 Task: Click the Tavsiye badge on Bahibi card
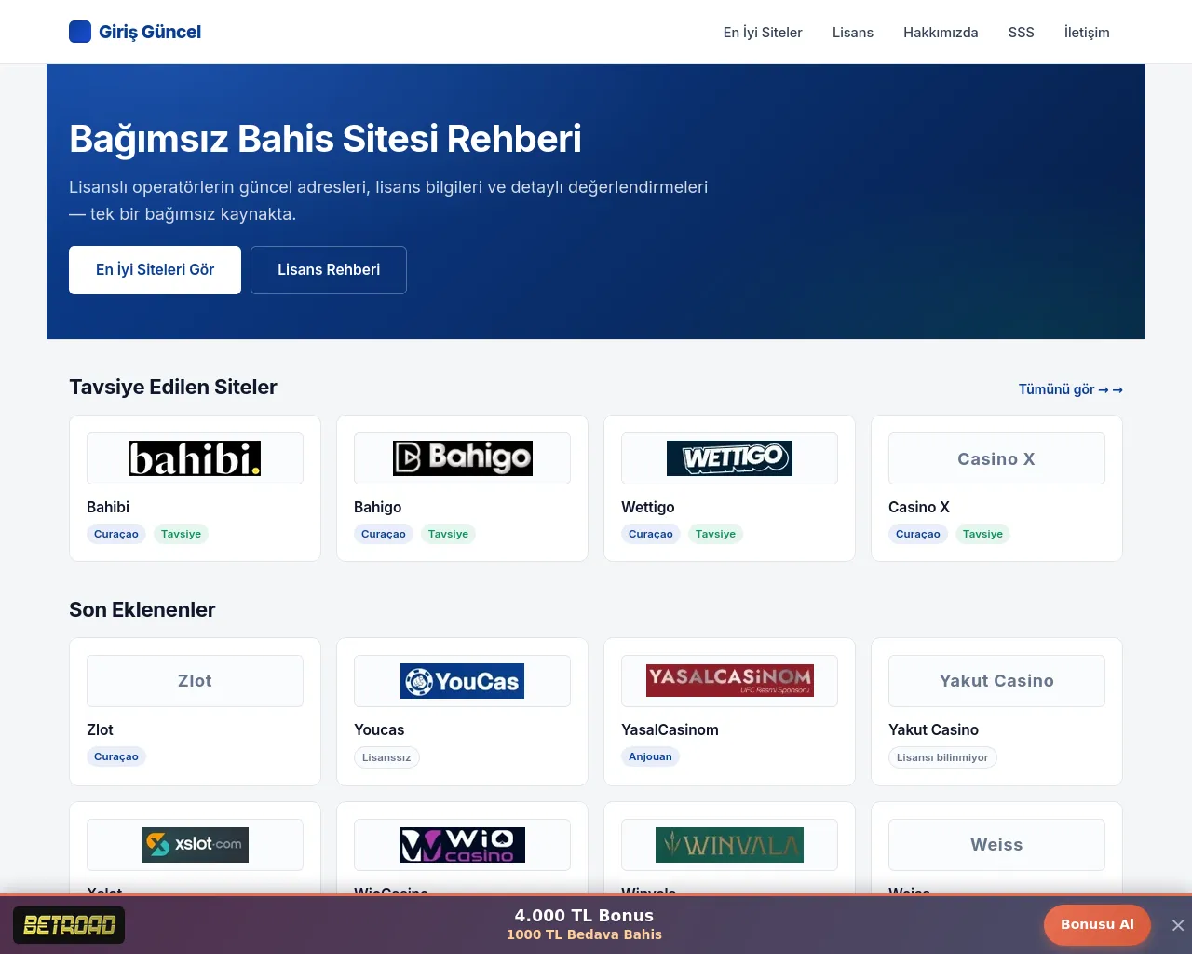(181, 534)
